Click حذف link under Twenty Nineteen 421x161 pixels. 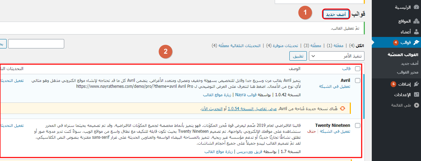(311, 131)
